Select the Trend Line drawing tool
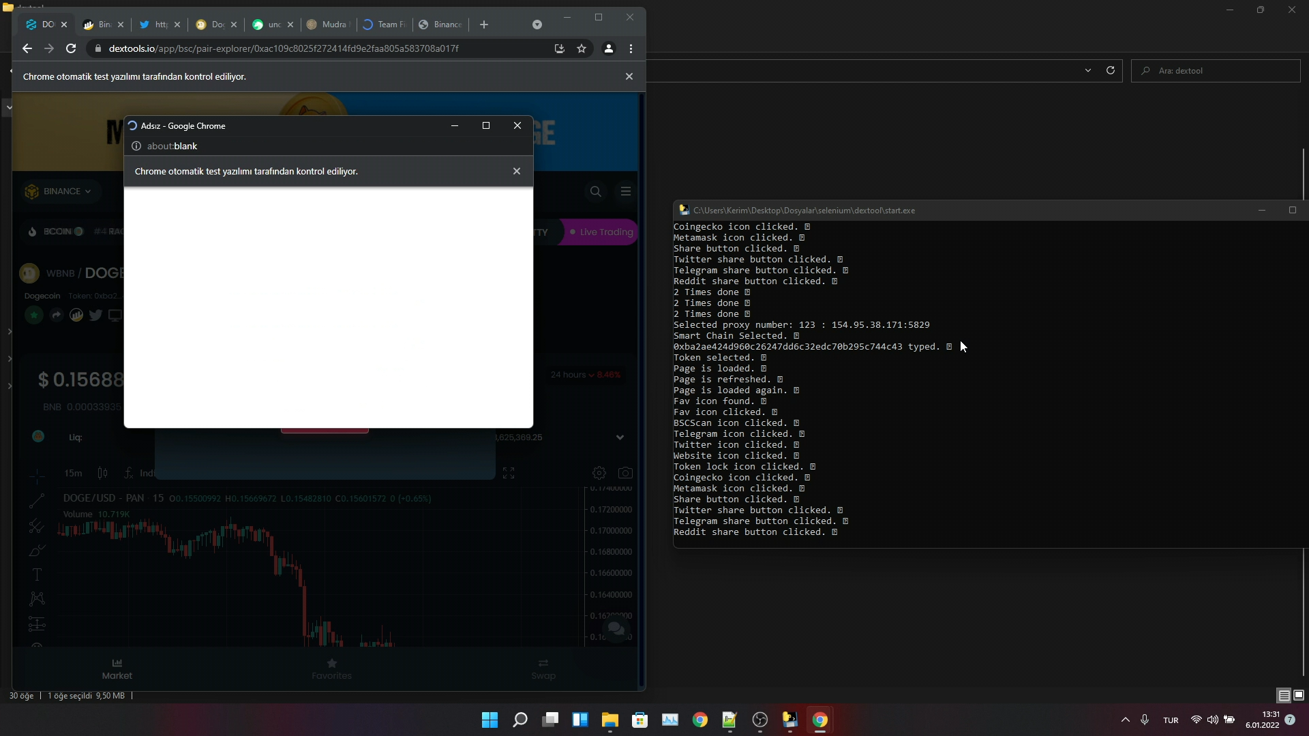1309x736 pixels. tap(37, 501)
